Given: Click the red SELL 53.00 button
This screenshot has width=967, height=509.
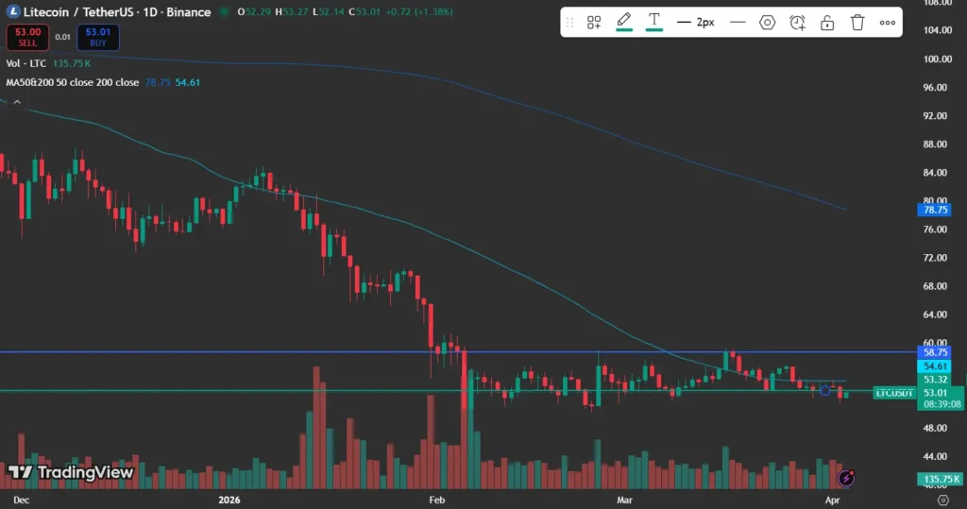Looking at the screenshot, I should pos(27,37).
